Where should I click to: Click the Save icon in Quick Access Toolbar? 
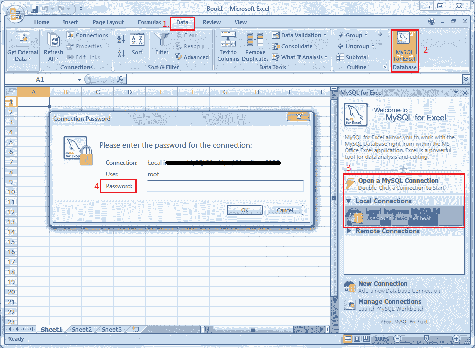(34, 9)
